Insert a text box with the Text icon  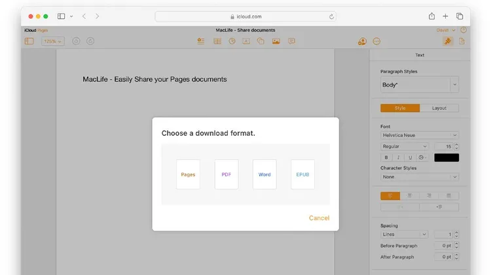point(246,41)
